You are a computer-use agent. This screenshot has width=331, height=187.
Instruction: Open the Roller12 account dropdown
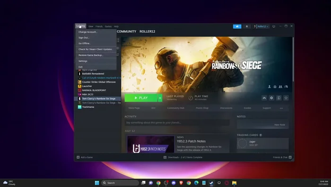[x=263, y=26]
